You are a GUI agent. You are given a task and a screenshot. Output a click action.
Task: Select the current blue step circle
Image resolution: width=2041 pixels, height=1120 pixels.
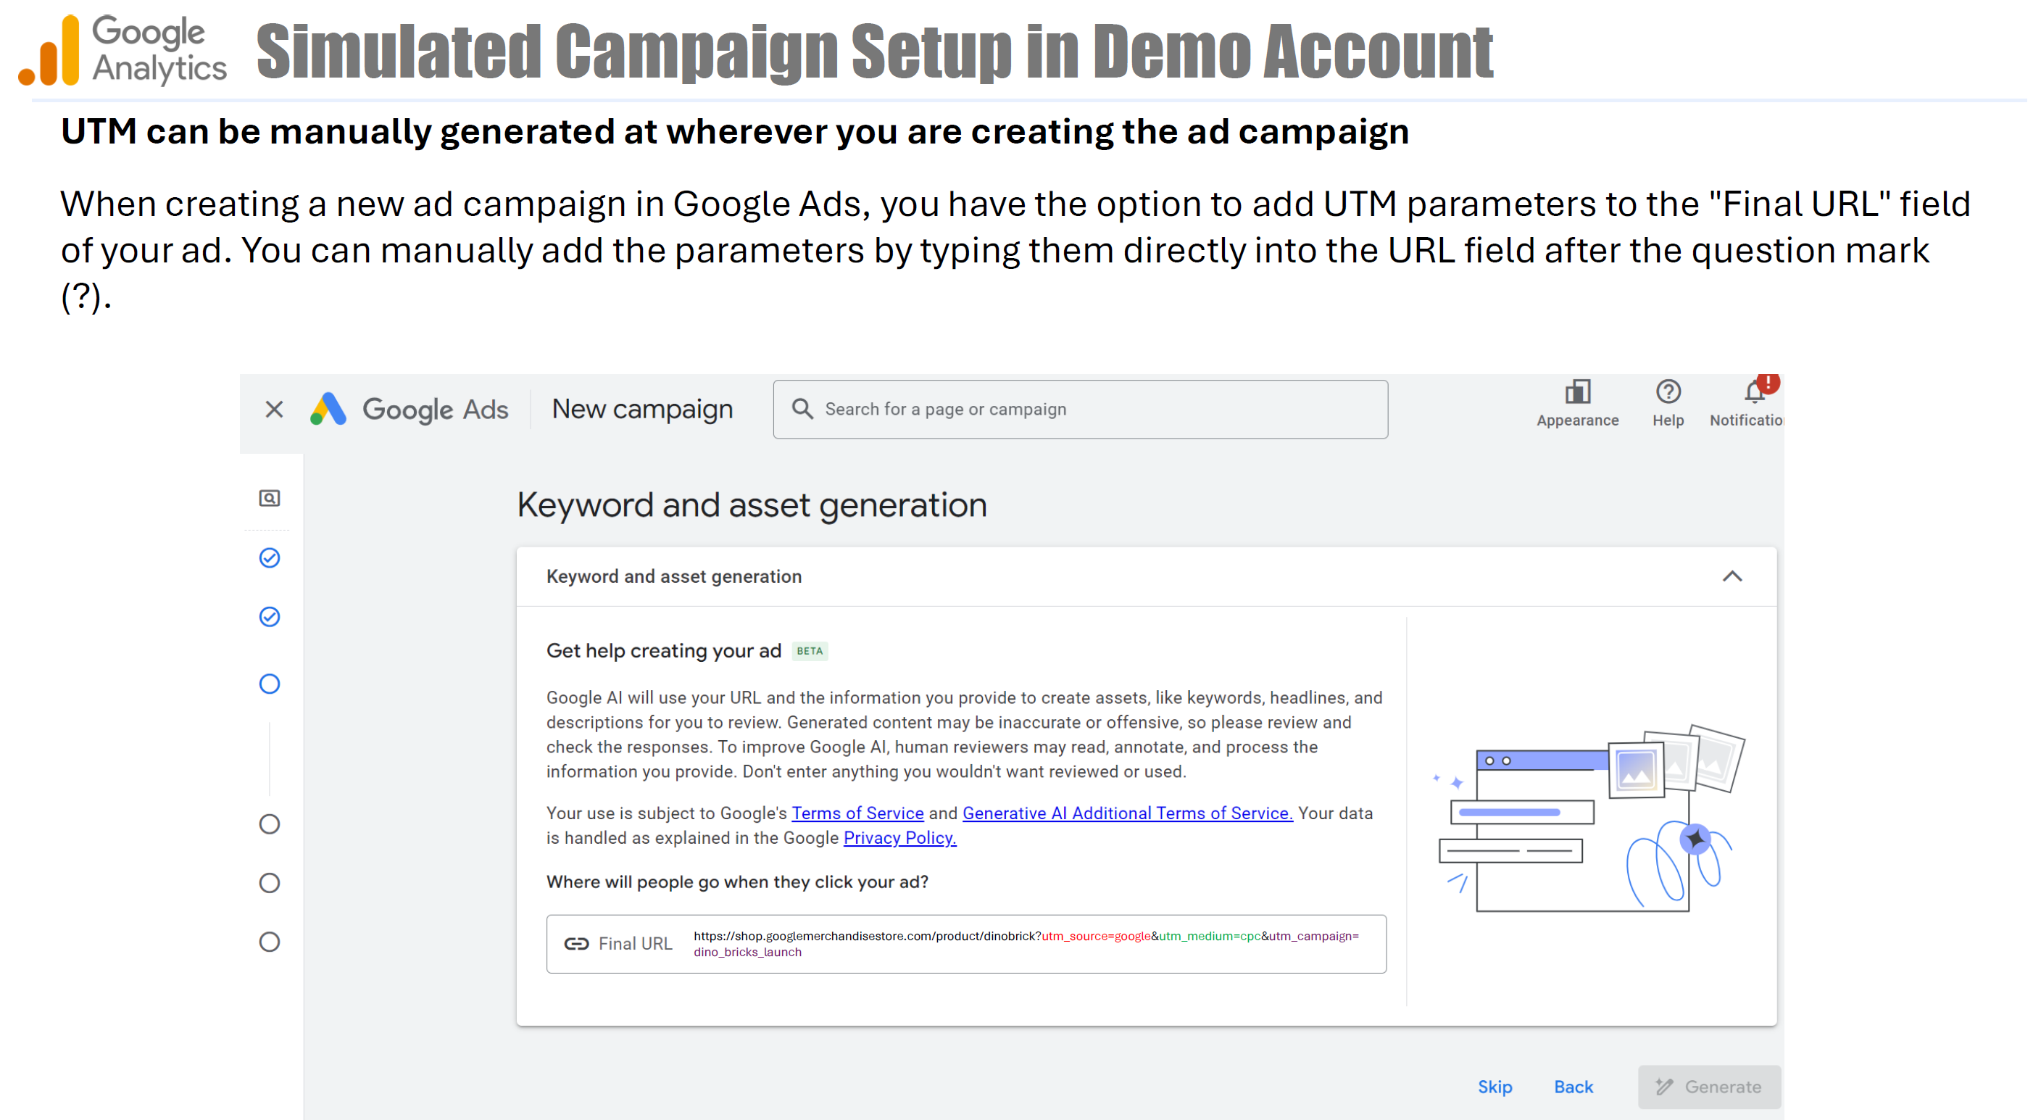(270, 684)
